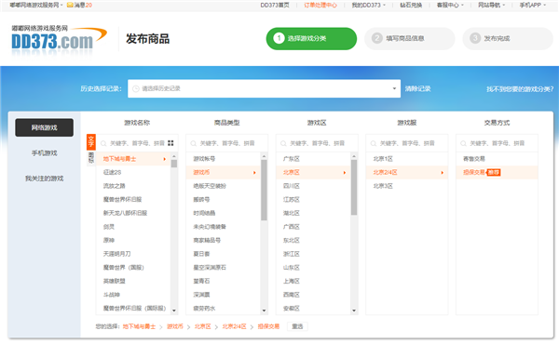Click the 推荐 badge next to 担保交易
This screenshot has height=344, width=559.
coord(494,173)
